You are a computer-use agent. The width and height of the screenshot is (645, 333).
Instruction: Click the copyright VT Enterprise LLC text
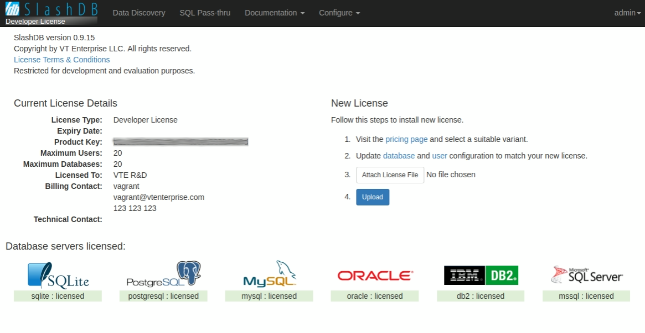pyautogui.click(x=103, y=49)
